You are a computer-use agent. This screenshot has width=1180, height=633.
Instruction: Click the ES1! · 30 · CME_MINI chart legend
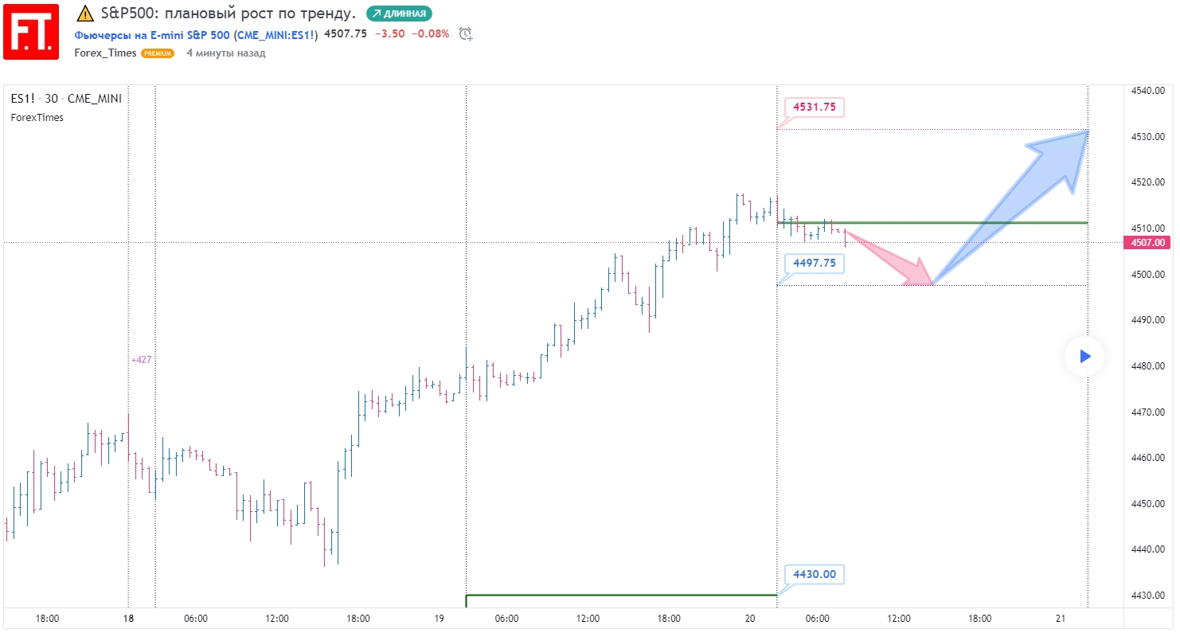[x=66, y=99]
